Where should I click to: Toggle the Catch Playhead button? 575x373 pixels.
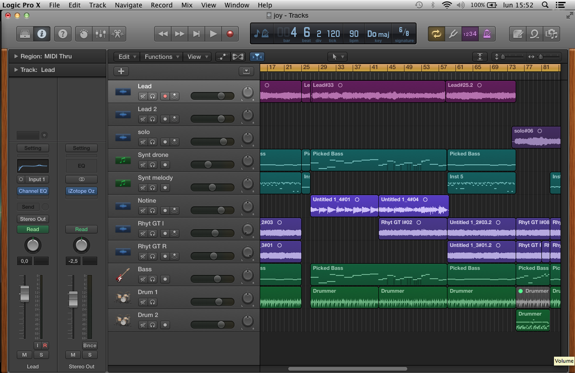click(257, 57)
